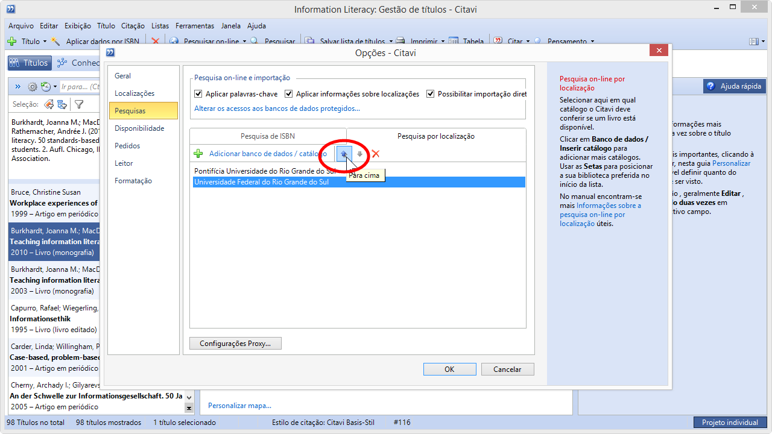
Task: Open the Imprimir dropdown arrow
Action: coord(443,42)
